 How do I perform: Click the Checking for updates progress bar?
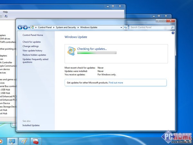pyautogui.click(x=97, y=53)
